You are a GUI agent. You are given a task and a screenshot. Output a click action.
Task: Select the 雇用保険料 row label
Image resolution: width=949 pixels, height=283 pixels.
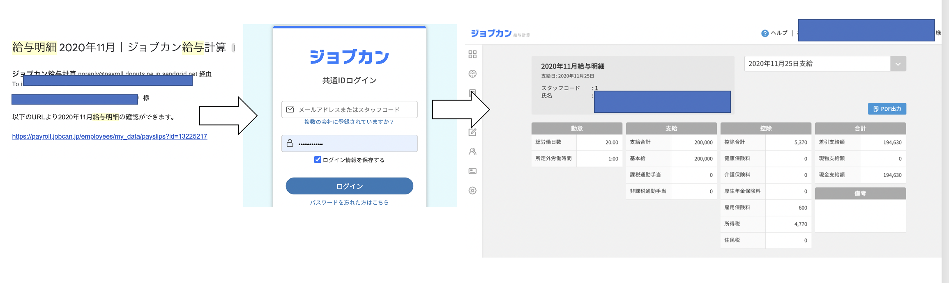[737, 208]
